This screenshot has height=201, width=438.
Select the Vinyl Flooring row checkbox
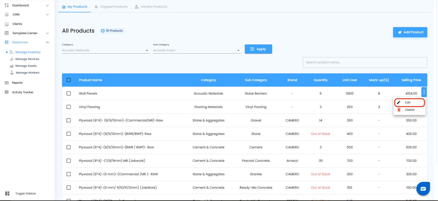(69, 107)
